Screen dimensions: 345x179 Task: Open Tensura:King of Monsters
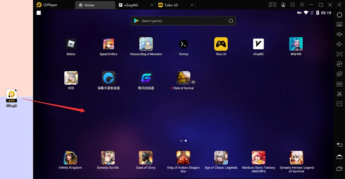(146, 44)
